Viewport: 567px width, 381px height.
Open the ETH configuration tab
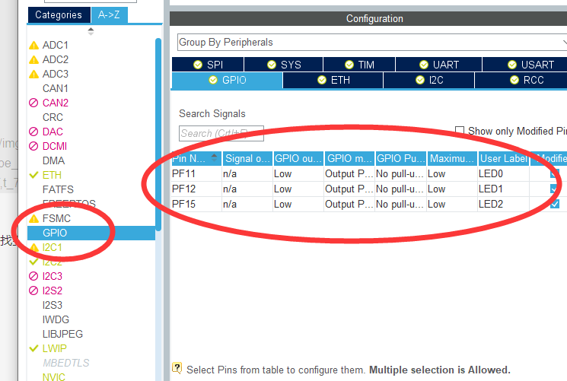[x=333, y=80]
